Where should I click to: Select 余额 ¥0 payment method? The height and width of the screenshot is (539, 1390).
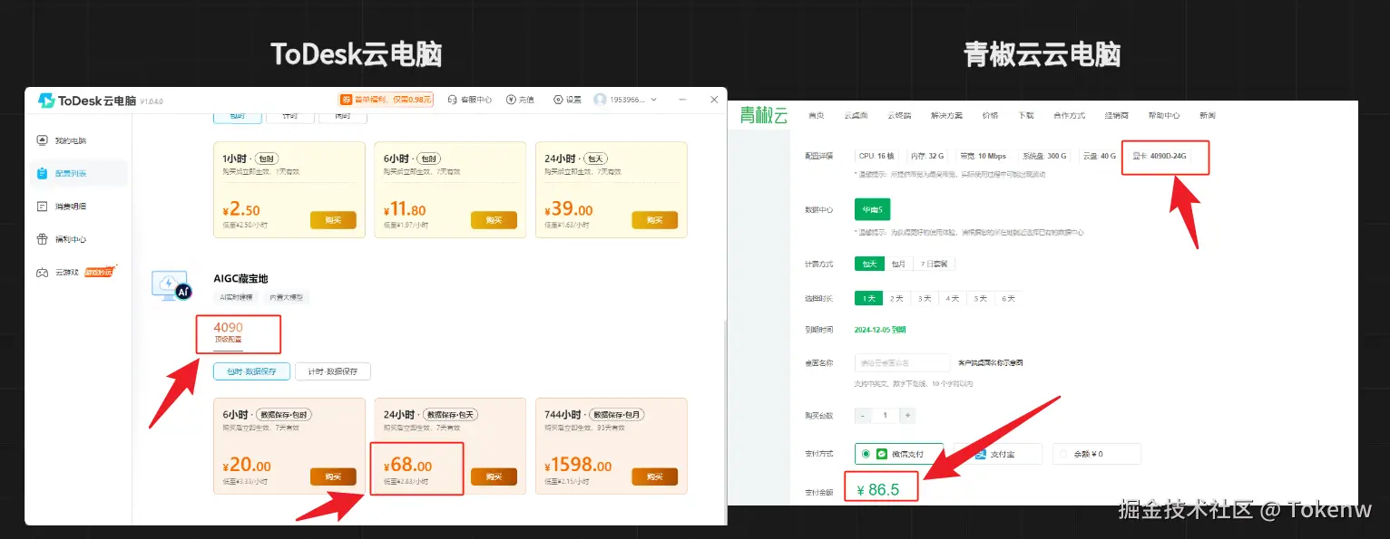1096,454
